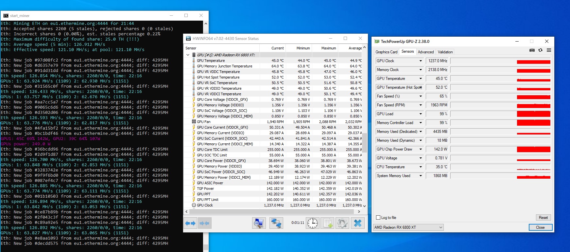Open System Memory Used dropdown in GPU-Z

click(x=421, y=176)
